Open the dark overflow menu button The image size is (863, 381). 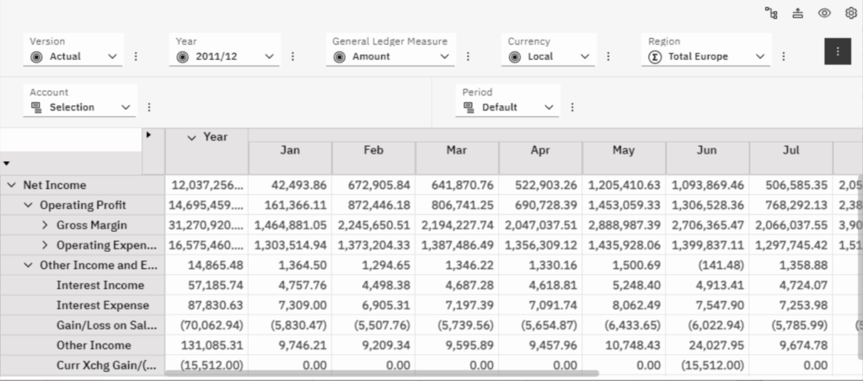[x=837, y=51]
